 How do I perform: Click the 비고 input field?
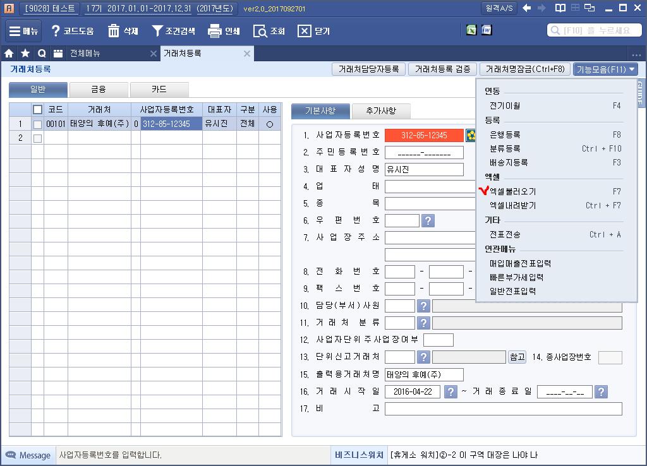pos(504,409)
